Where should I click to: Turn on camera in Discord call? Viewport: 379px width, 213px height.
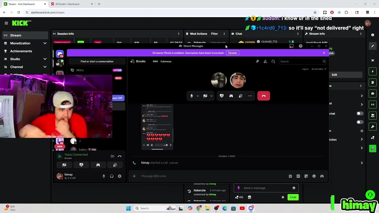coord(205,96)
